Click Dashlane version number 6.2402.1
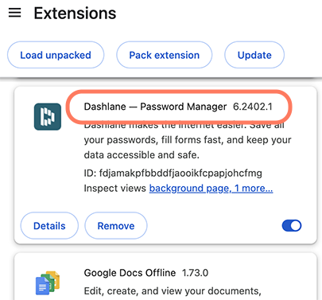The width and height of the screenshot is (322, 300). 253,107
